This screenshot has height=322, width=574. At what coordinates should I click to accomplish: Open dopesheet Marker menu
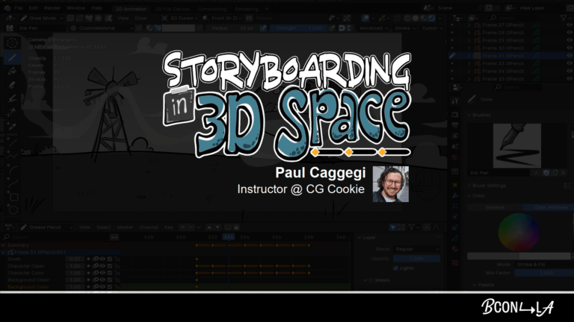click(125, 227)
